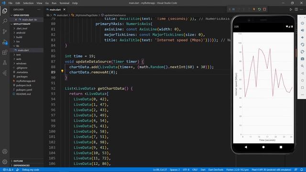
Task: Open the Terminal menu
Action: [x=65, y=3]
